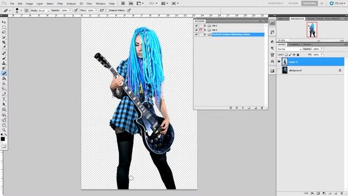Click the create new layer icon

335,193
